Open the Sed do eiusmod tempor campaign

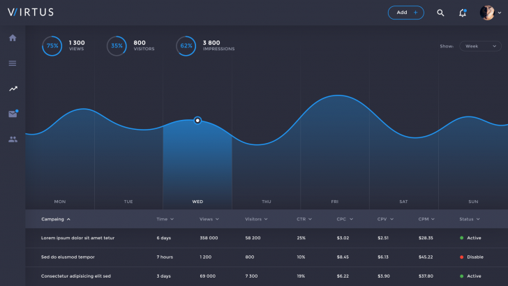68,257
